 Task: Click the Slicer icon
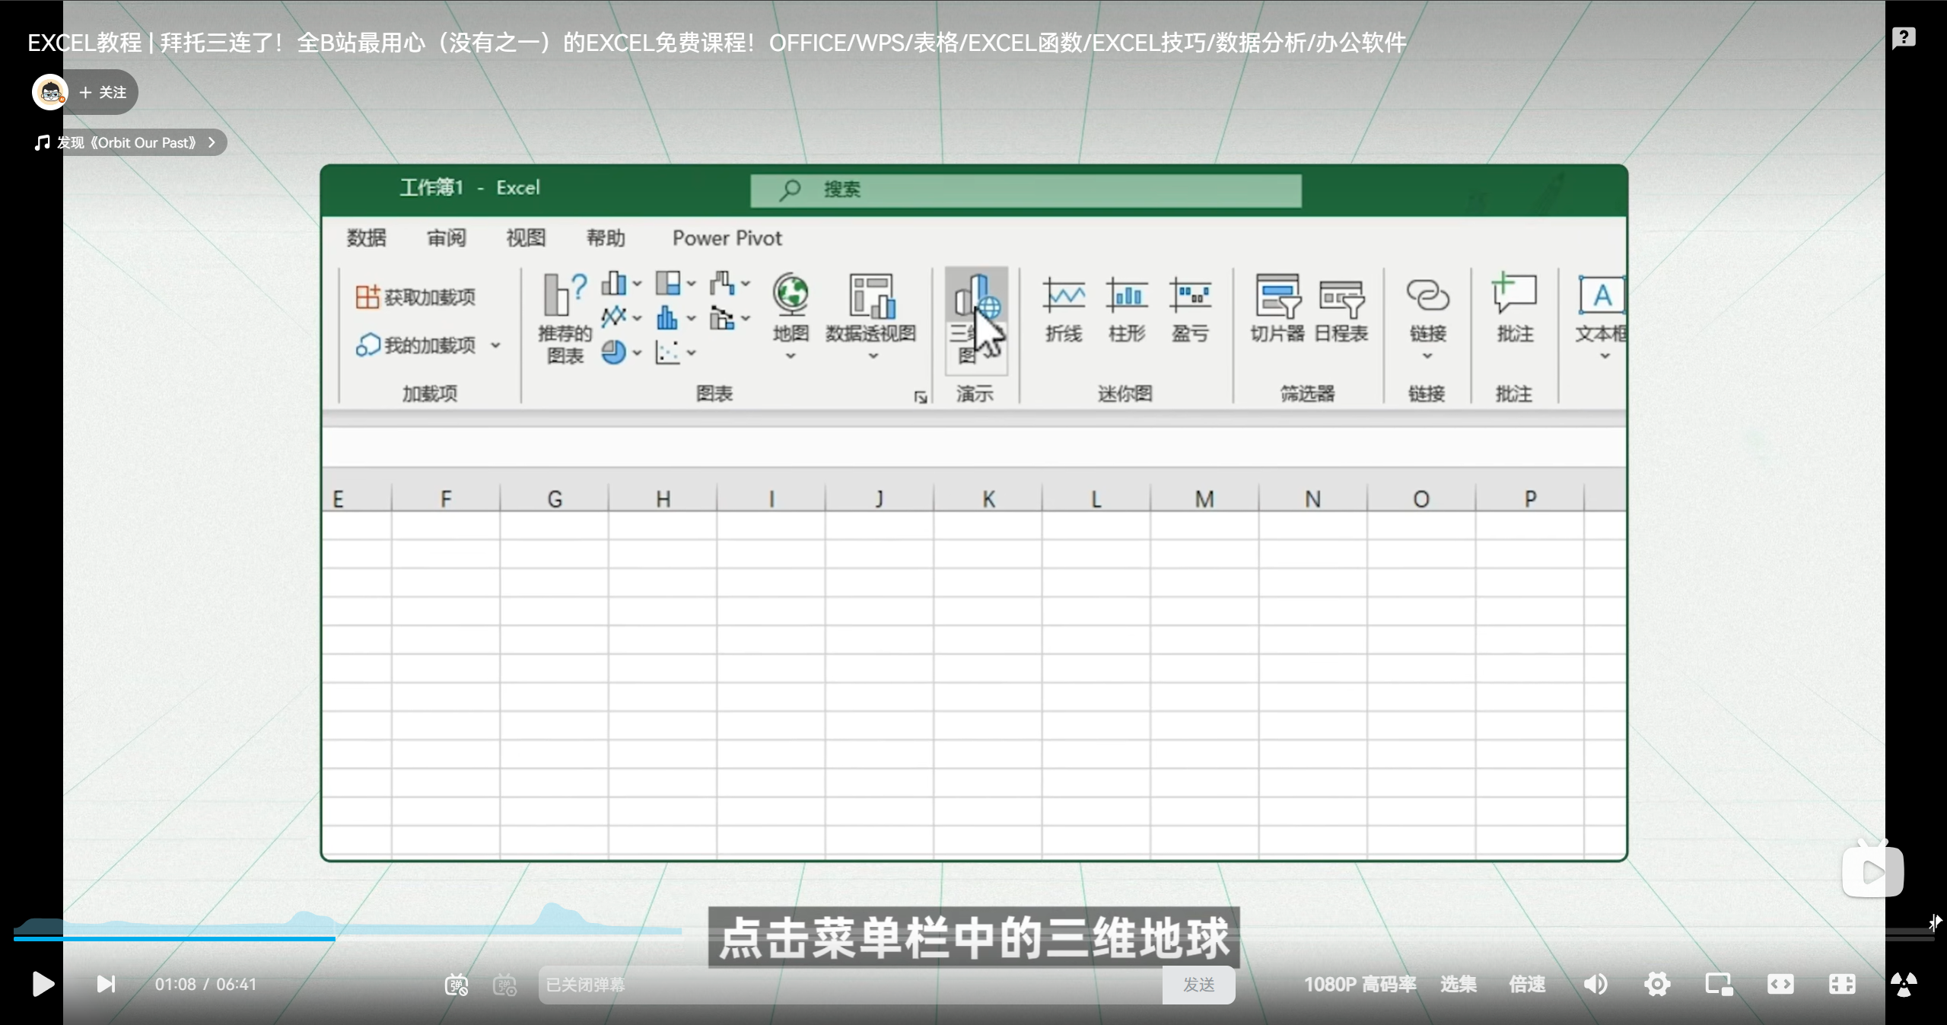pyautogui.click(x=1277, y=296)
